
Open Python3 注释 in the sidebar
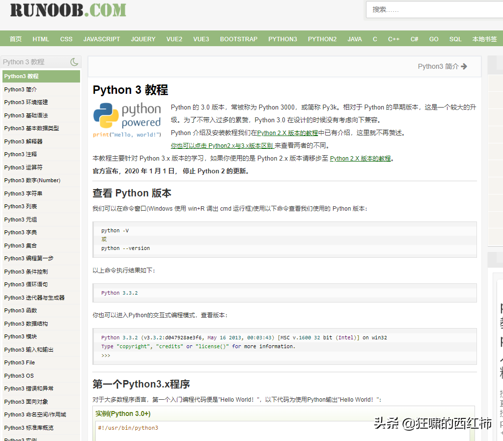click(41, 154)
